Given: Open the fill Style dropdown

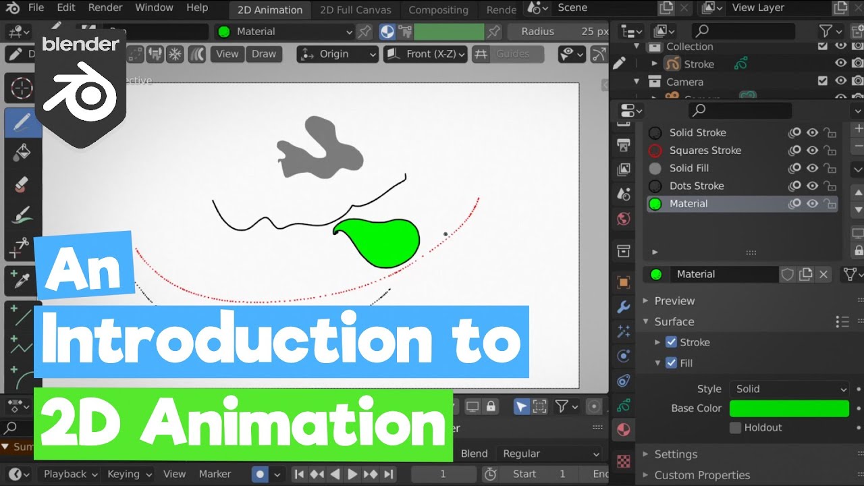Looking at the screenshot, I should (789, 389).
